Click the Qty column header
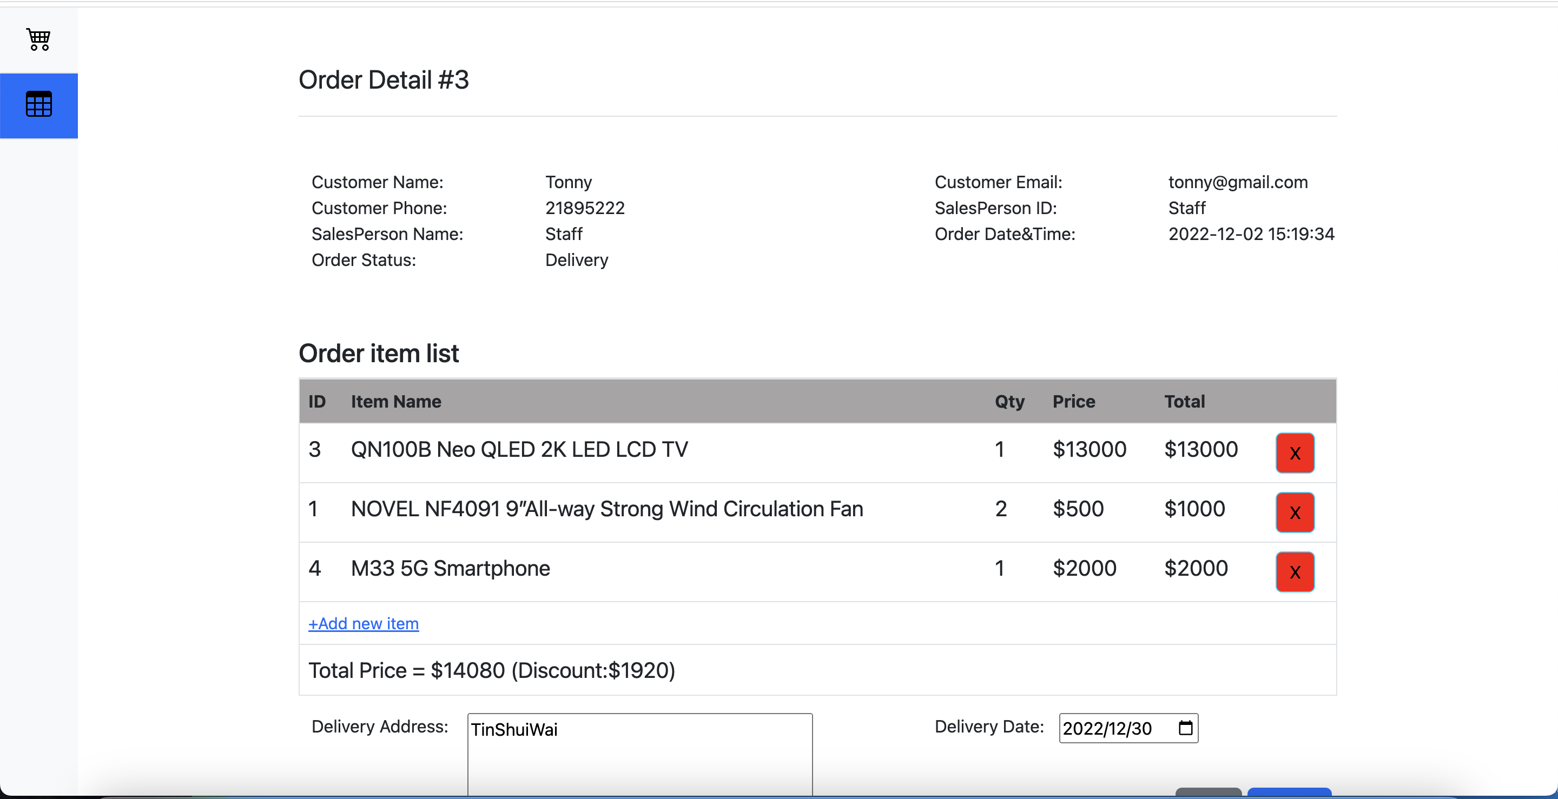Image resolution: width=1558 pixels, height=799 pixels. point(1009,401)
